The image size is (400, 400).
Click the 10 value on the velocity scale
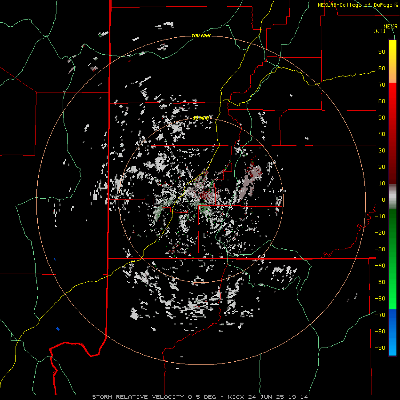(x=382, y=184)
